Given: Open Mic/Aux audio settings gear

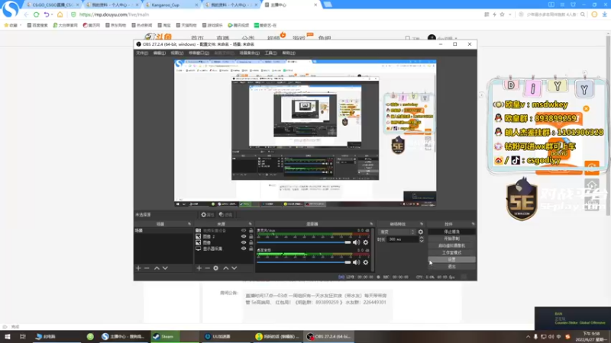Looking at the screenshot, I should click(366, 242).
